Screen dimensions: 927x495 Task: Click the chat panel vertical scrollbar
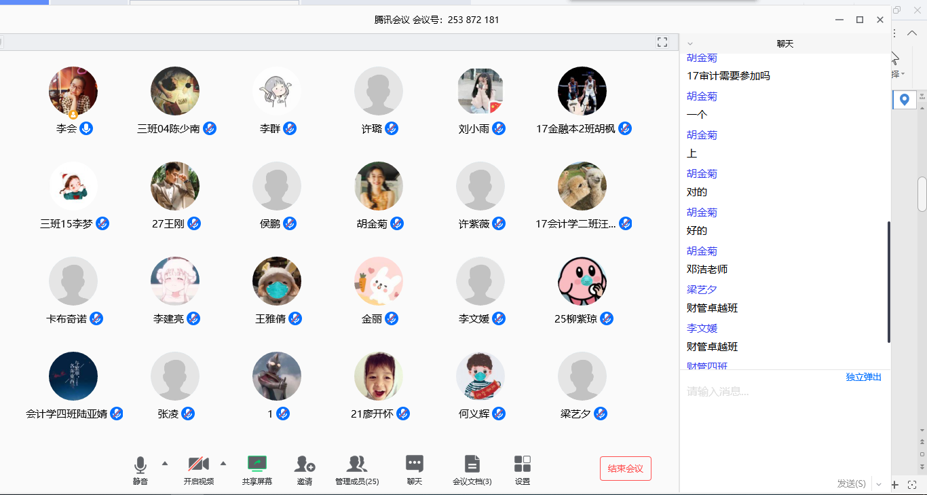[x=888, y=282]
